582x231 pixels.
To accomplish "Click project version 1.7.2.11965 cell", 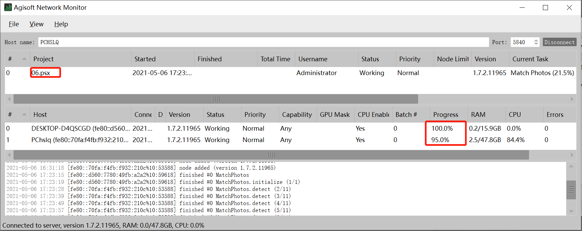I will click(490, 73).
